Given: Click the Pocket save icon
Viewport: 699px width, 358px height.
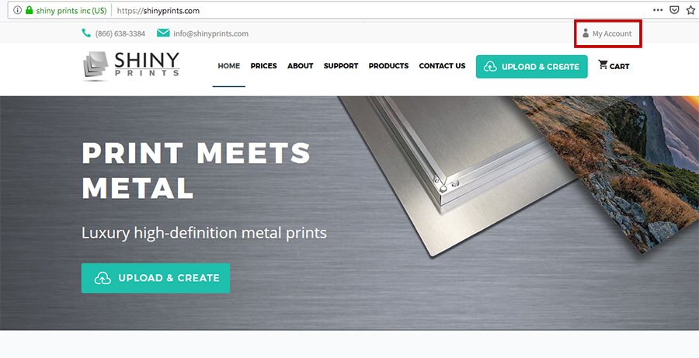Looking at the screenshot, I should coord(674,10).
